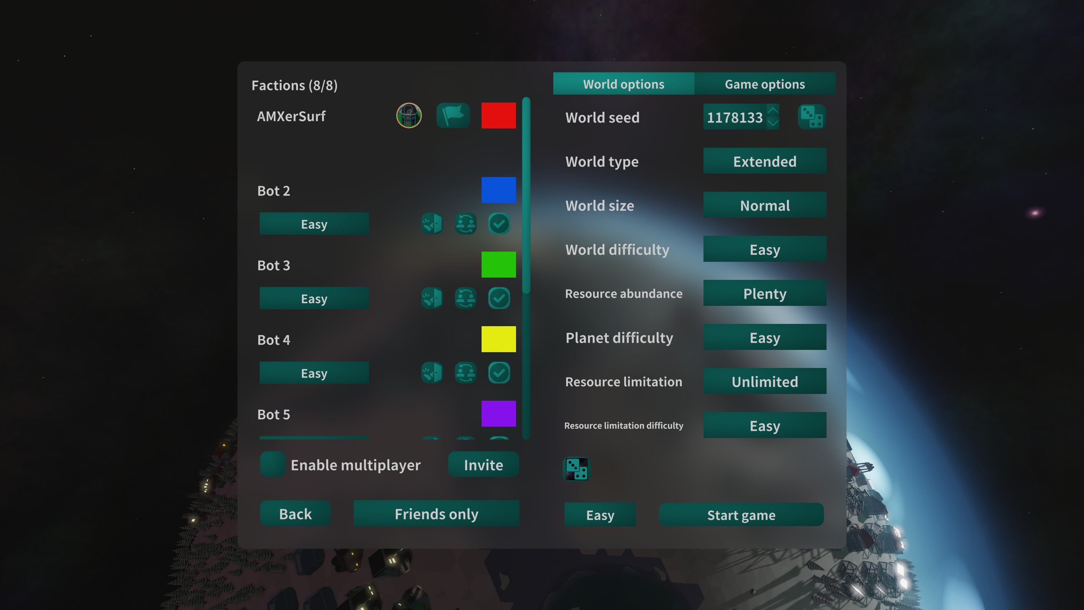The image size is (1084, 610).
Task: Kick Bot 4 using the door icon
Action: coord(432,372)
